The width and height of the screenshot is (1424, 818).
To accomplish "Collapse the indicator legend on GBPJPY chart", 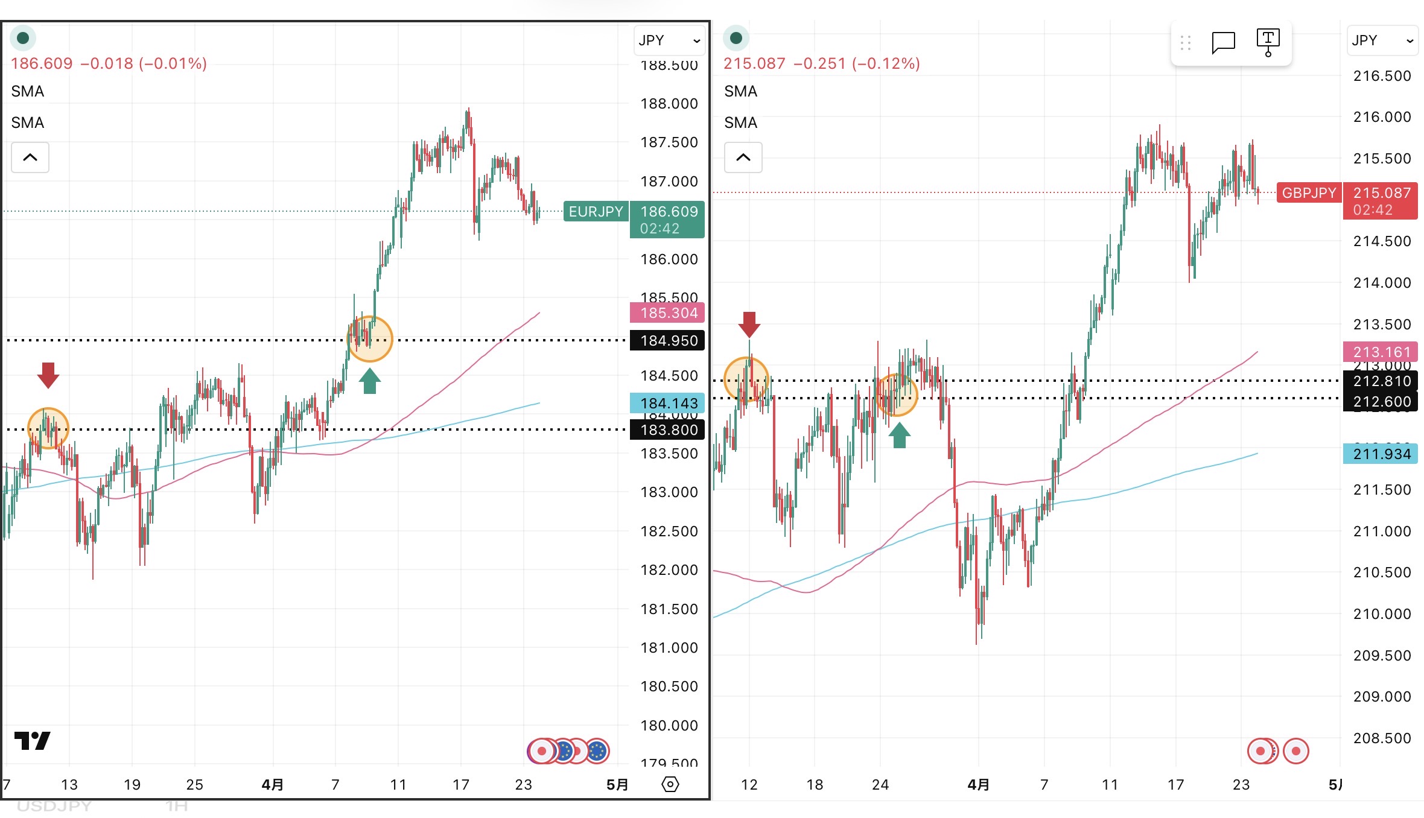I will [743, 157].
